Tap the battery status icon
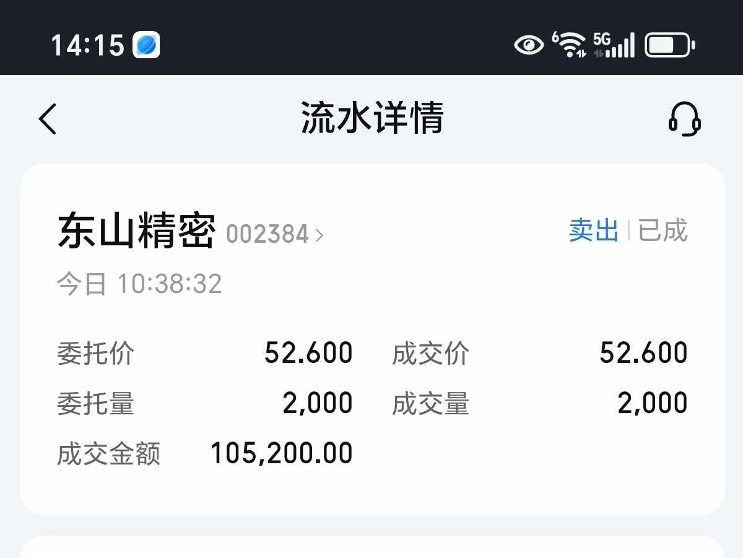 click(670, 45)
